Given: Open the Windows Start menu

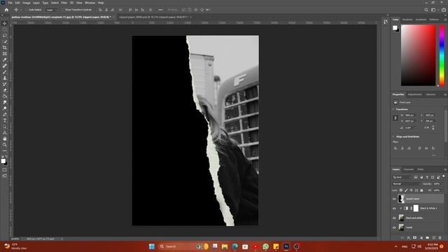Looking at the screenshot, I should [x=152, y=246].
